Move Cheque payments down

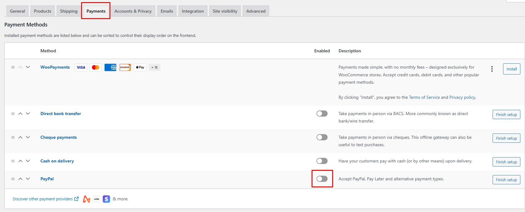(x=28, y=137)
